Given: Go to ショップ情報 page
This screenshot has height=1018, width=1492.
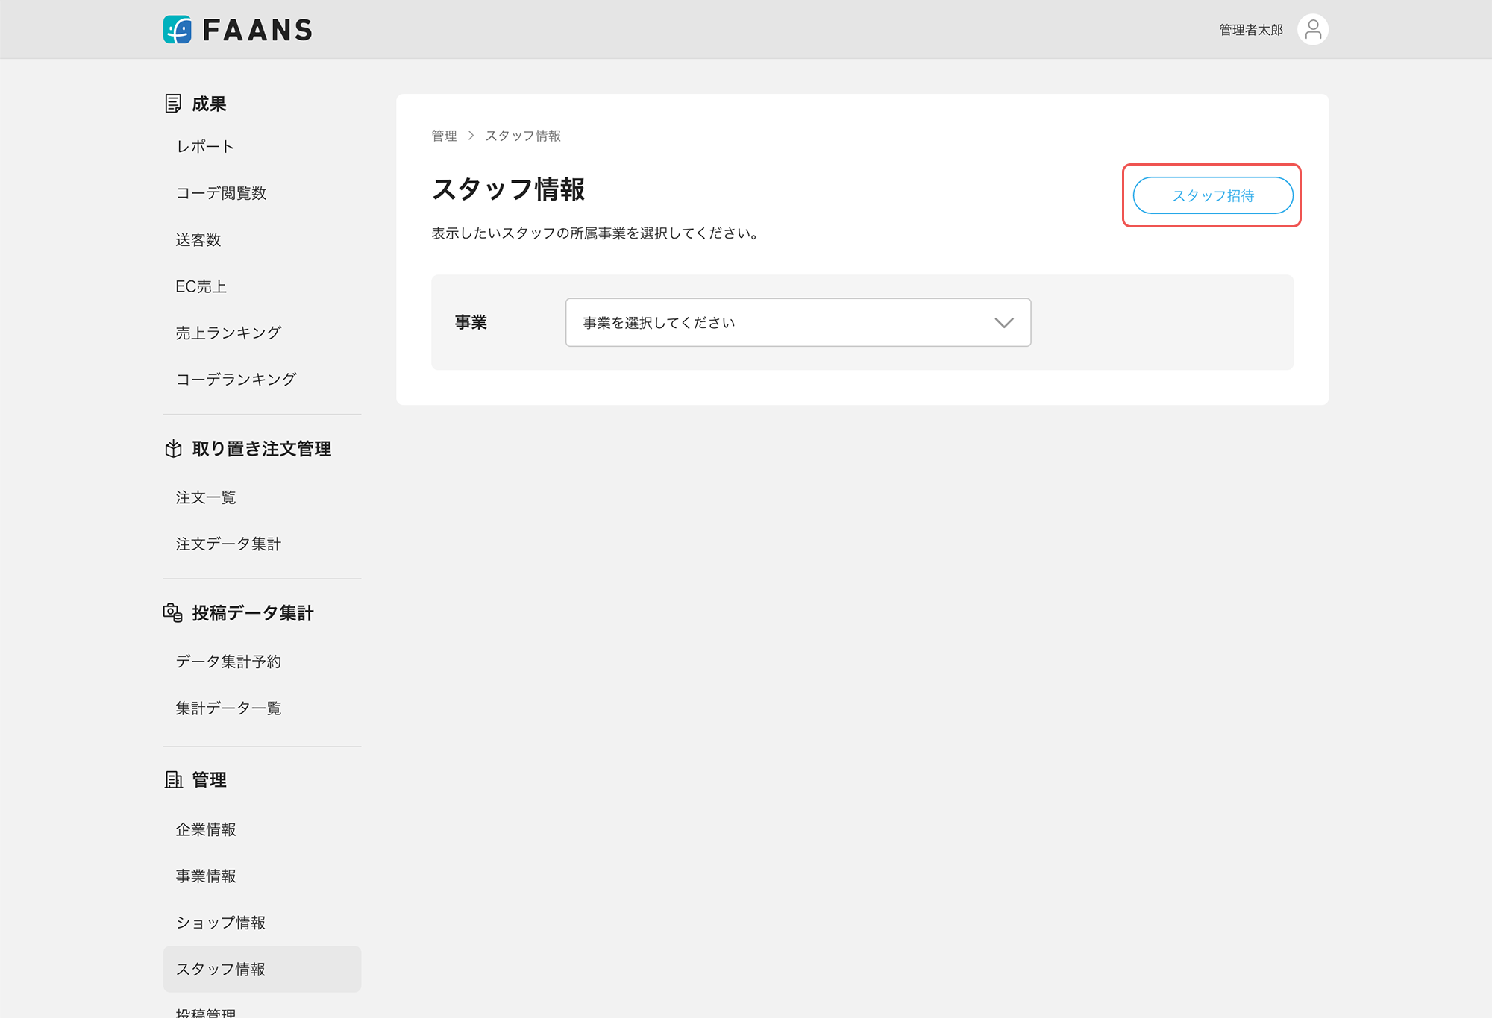Looking at the screenshot, I should point(221,923).
